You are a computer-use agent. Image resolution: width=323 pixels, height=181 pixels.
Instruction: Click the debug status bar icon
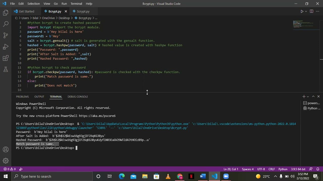21,169
